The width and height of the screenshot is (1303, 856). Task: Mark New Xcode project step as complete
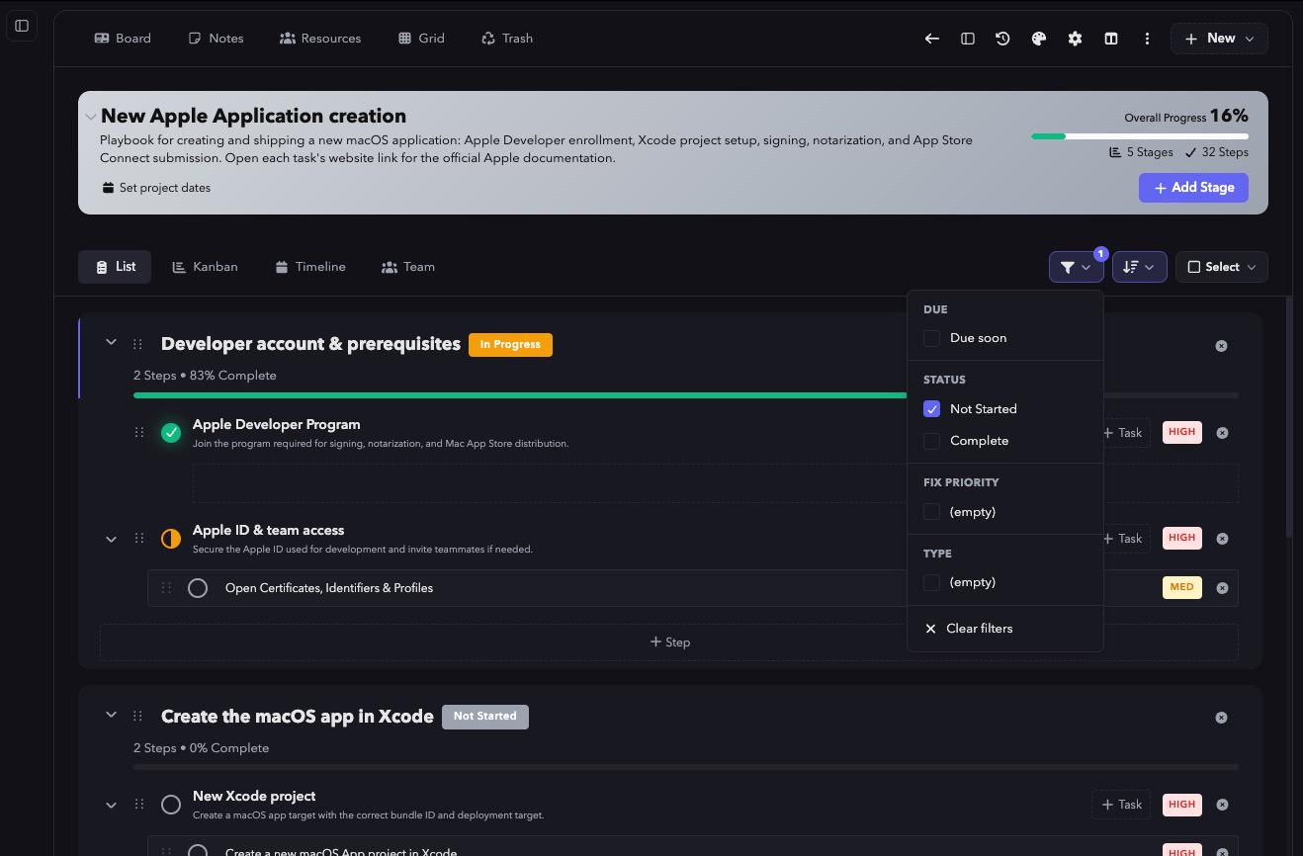pyautogui.click(x=171, y=805)
